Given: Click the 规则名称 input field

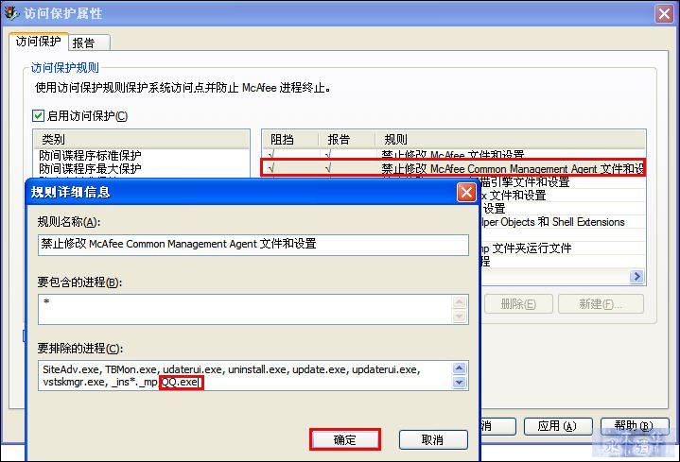Looking at the screenshot, I should click(x=253, y=245).
